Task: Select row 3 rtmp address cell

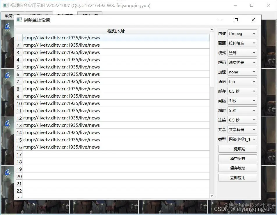Action: pos(116,52)
